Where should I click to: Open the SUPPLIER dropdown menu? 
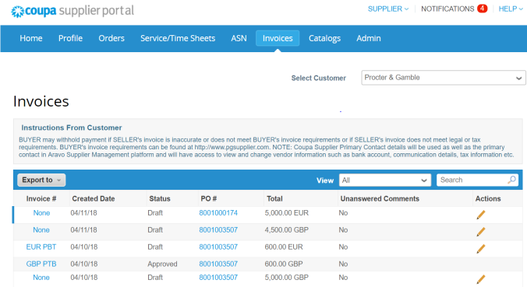click(388, 9)
